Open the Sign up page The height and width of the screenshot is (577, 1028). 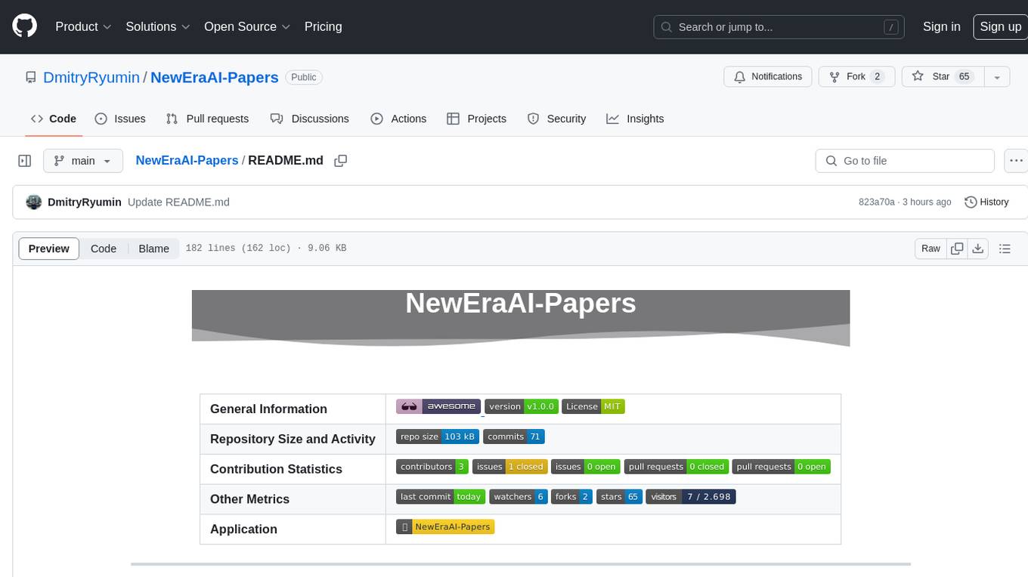point(1000,26)
